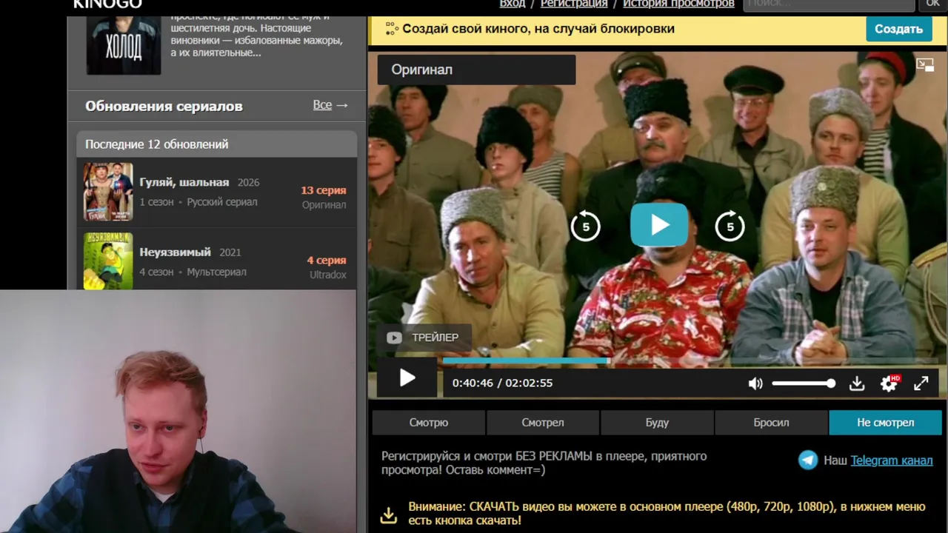Open the Неуязвимый series title
This screenshot has width=948, height=533.
(176, 252)
